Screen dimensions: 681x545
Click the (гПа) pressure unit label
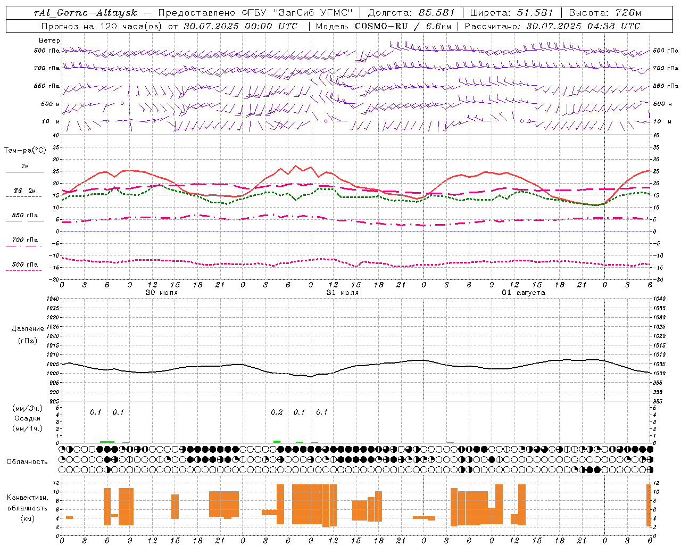pos(28,341)
